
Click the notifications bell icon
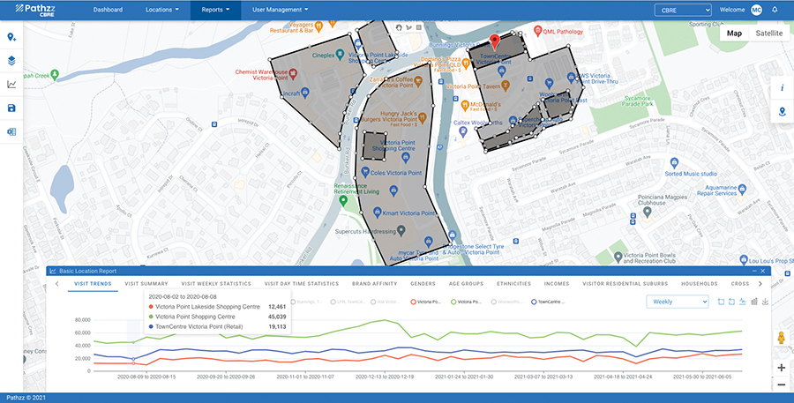pos(775,10)
